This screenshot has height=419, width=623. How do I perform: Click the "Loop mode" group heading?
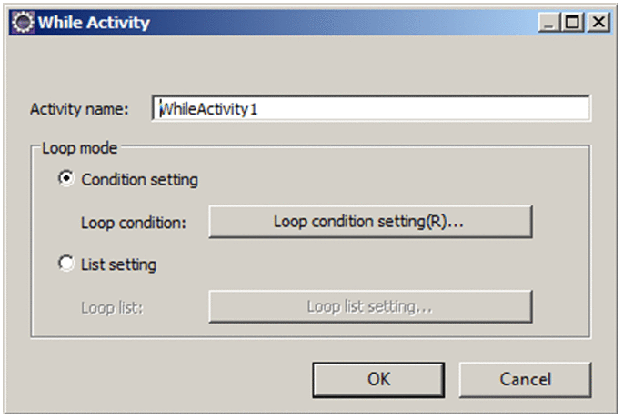(x=74, y=146)
